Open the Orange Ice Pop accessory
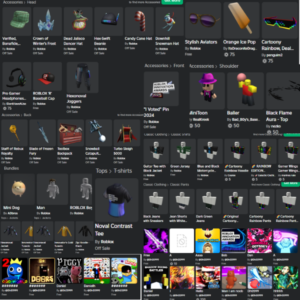The width and height of the screenshot is (300, 300). 241,20
